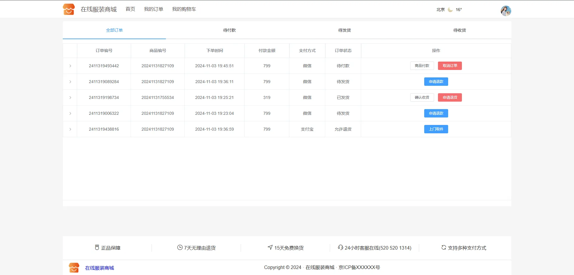Click 确认收货 for the shipped order

(422, 97)
